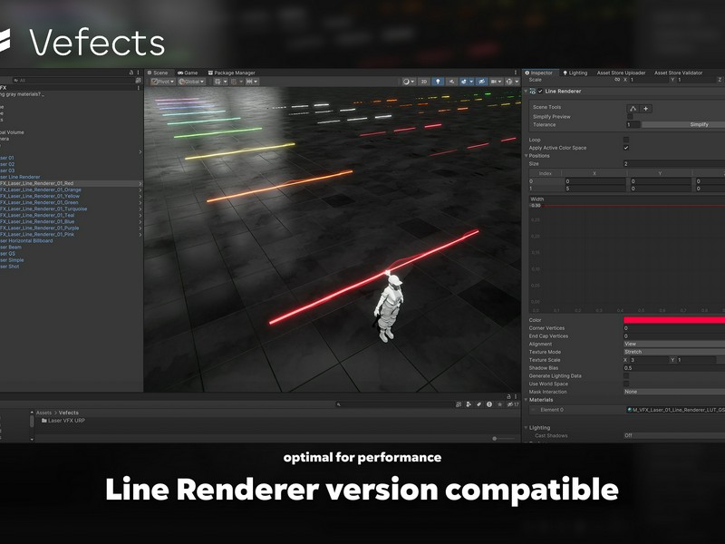This screenshot has height=544, width=725.
Task: Collapse the Line Renderer component foldout
Action: 526,92
